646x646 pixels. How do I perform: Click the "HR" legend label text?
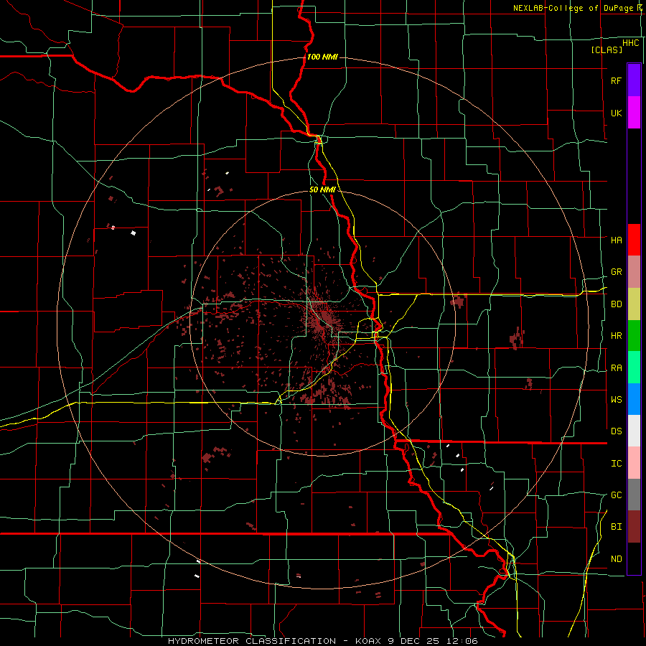tap(616, 336)
